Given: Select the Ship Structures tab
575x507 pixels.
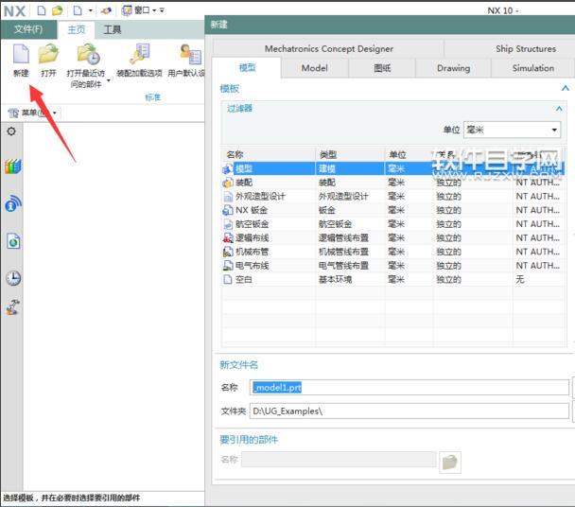Looking at the screenshot, I should pyautogui.click(x=526, y=48).
